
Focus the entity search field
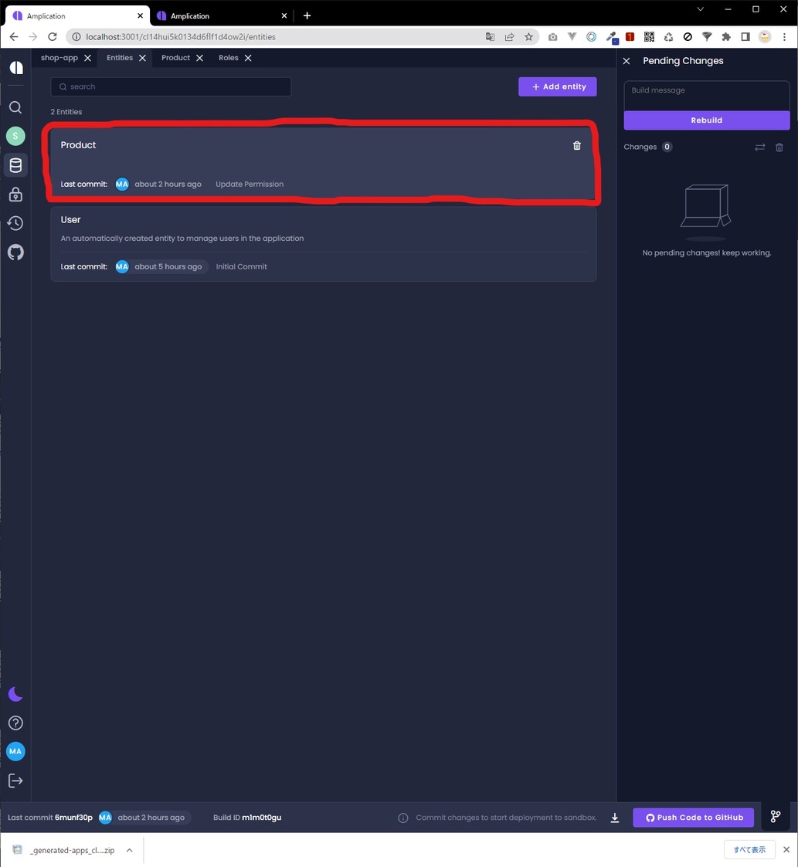[171, 86]
